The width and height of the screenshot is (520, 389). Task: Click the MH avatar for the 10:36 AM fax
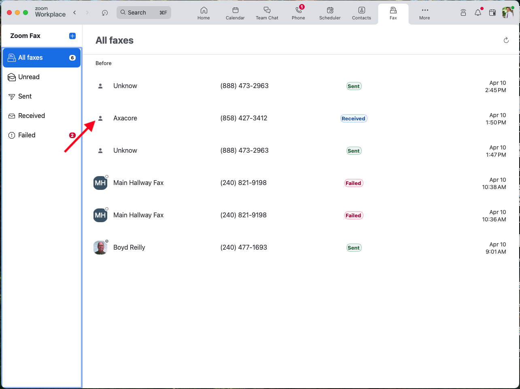coord(100,215)
